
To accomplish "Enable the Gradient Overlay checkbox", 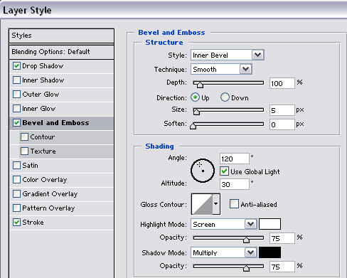I will pyautogui.click(x=16, y=193).
